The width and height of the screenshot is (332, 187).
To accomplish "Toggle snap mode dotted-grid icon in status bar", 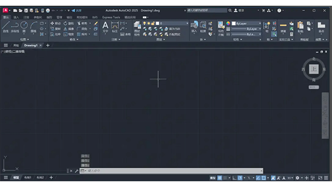I will click(225, 178).
